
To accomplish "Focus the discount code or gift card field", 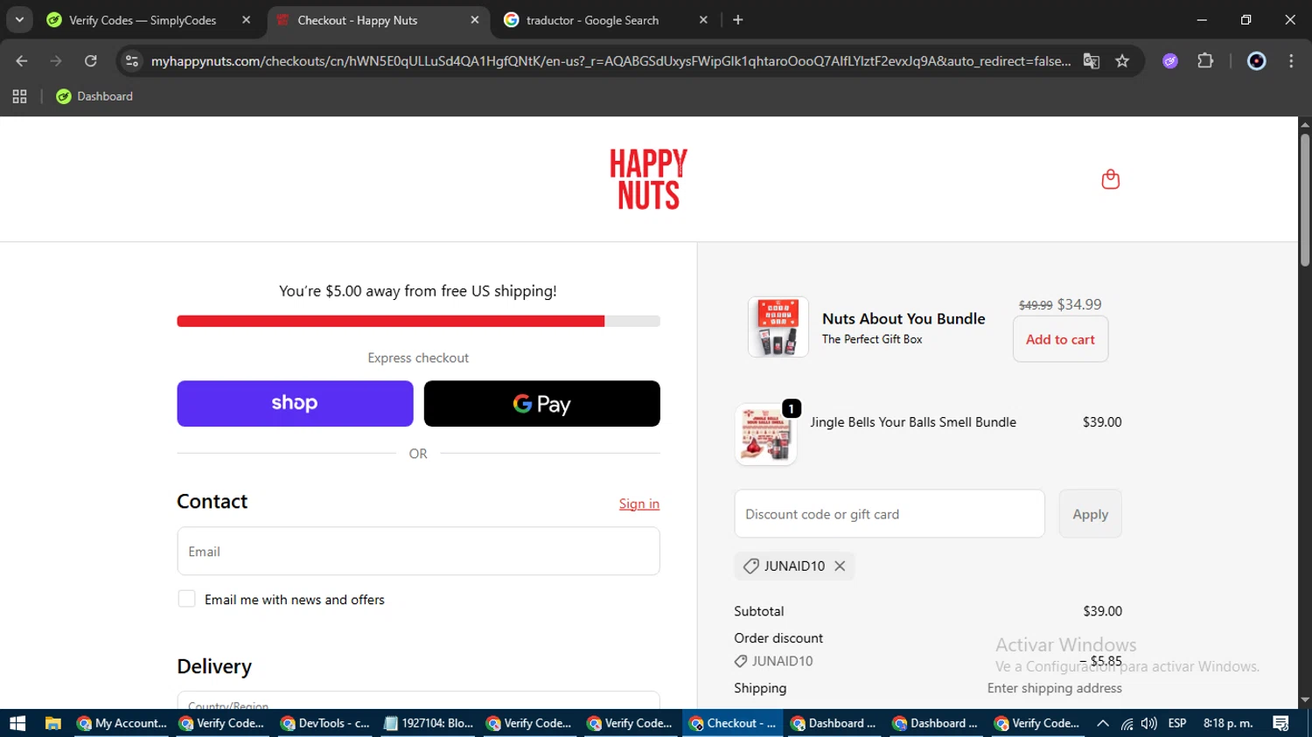I will point(890,514).
